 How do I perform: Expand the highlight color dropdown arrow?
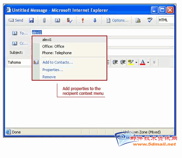(x=136, y=63)
